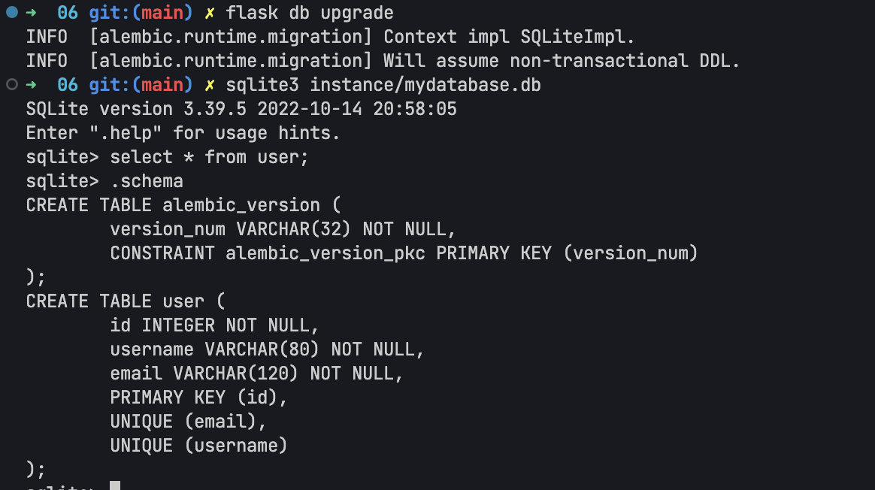
Task: Click the 'UNIQUE (email)' constraint line
Action: 188,422
